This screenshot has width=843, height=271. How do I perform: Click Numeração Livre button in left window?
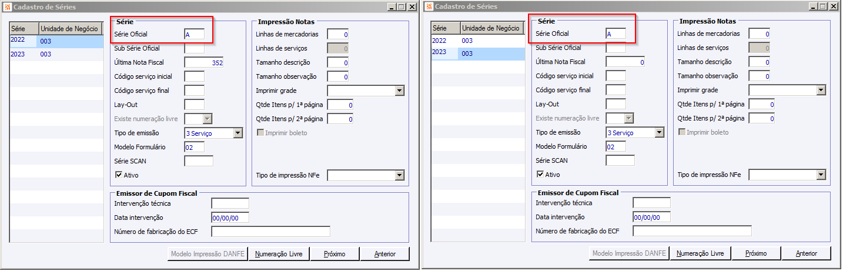point(279,254)
